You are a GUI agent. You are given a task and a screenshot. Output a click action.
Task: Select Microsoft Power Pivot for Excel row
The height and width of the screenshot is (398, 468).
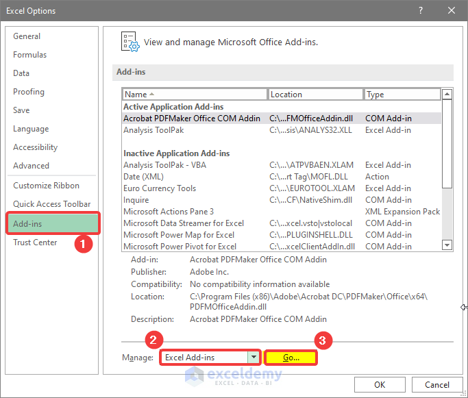[282, 247]
